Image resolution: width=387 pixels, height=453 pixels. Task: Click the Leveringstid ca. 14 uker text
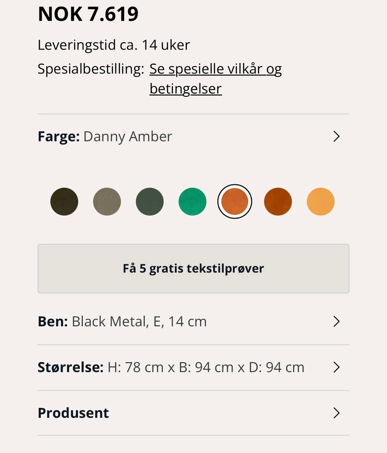coord(114,45)
